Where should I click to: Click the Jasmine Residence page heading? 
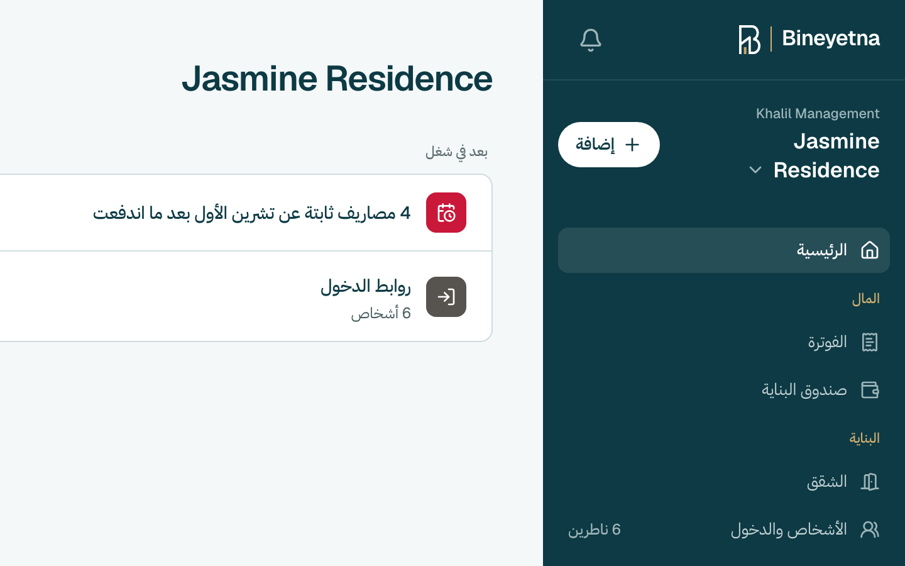pos(337,79)
